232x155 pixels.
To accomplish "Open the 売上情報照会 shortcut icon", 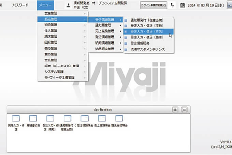I will (102, 118).
